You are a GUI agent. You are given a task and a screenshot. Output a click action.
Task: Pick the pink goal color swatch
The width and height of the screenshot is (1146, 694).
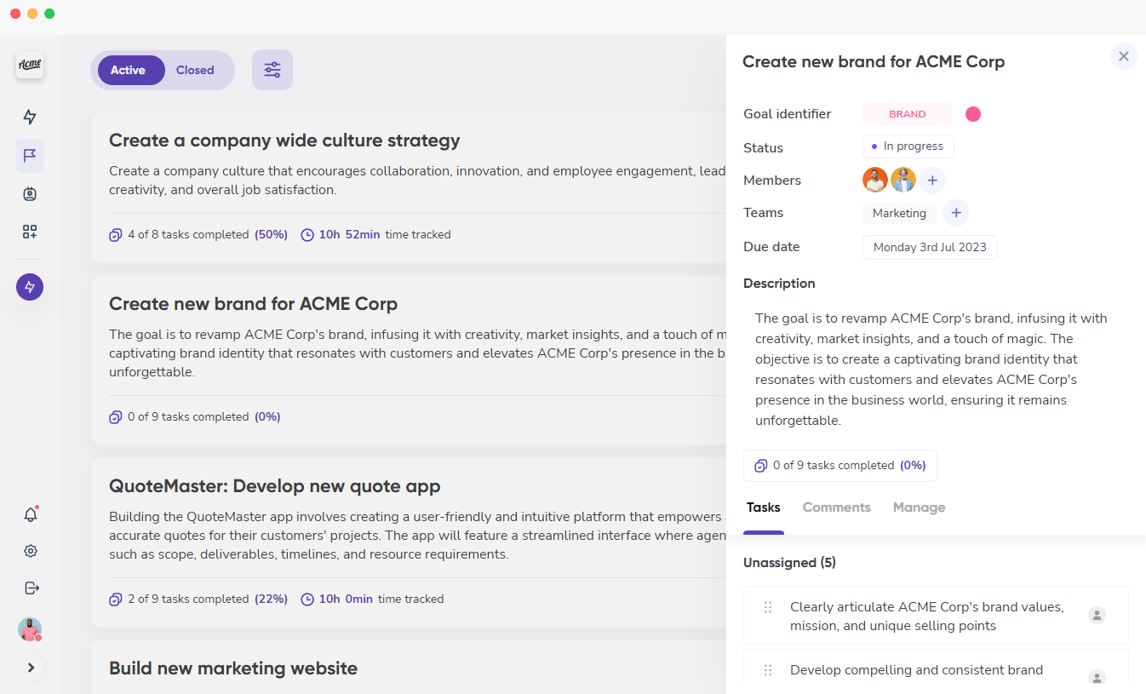click(973, 114)
